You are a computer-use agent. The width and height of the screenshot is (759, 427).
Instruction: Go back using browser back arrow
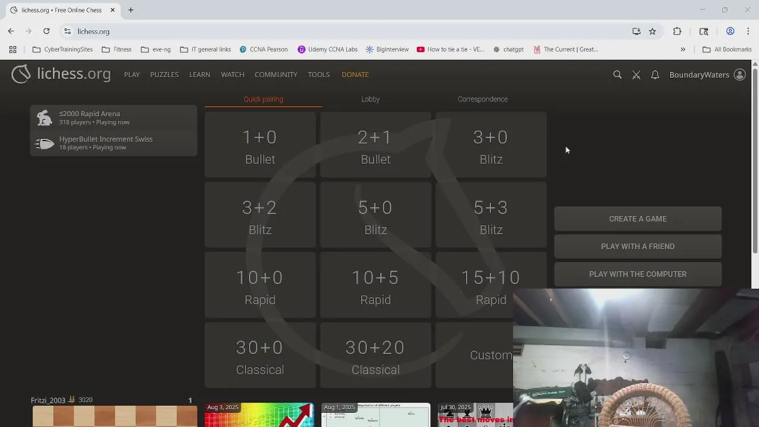[11, 31]
